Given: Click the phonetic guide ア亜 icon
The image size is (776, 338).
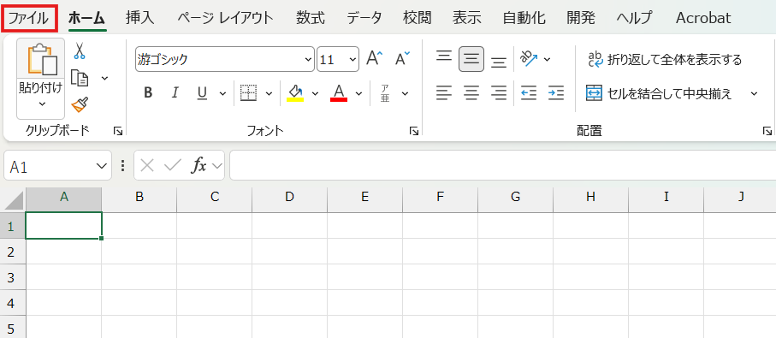Looking at the screenshot, I should tap(385, 93).
